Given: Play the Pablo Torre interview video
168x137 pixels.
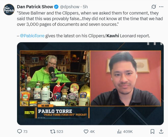Looking at the screenshot, I should tap(90, 84).
